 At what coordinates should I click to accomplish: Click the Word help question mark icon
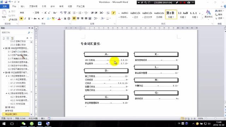click(x=225, y=6)
